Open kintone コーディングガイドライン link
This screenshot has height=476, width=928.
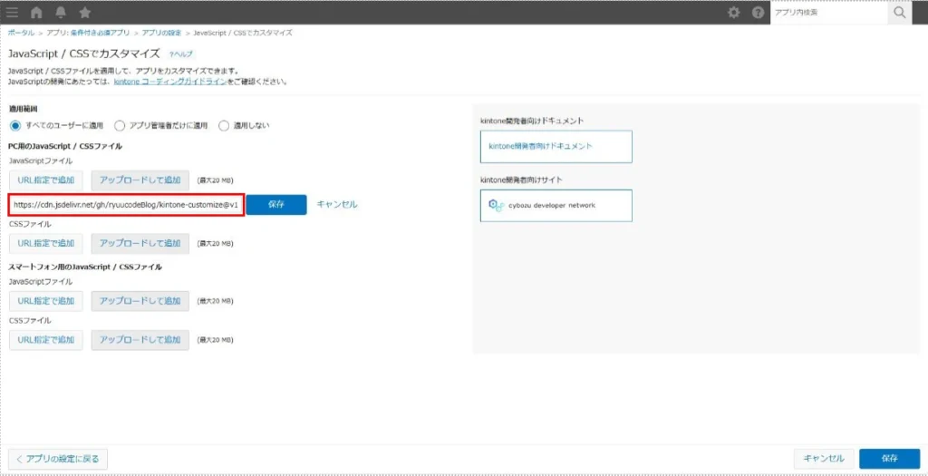(x=169, y=82)
